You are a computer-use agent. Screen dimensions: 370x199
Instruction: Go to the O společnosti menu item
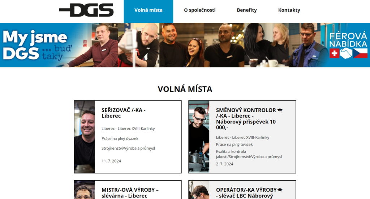point(199,10)
